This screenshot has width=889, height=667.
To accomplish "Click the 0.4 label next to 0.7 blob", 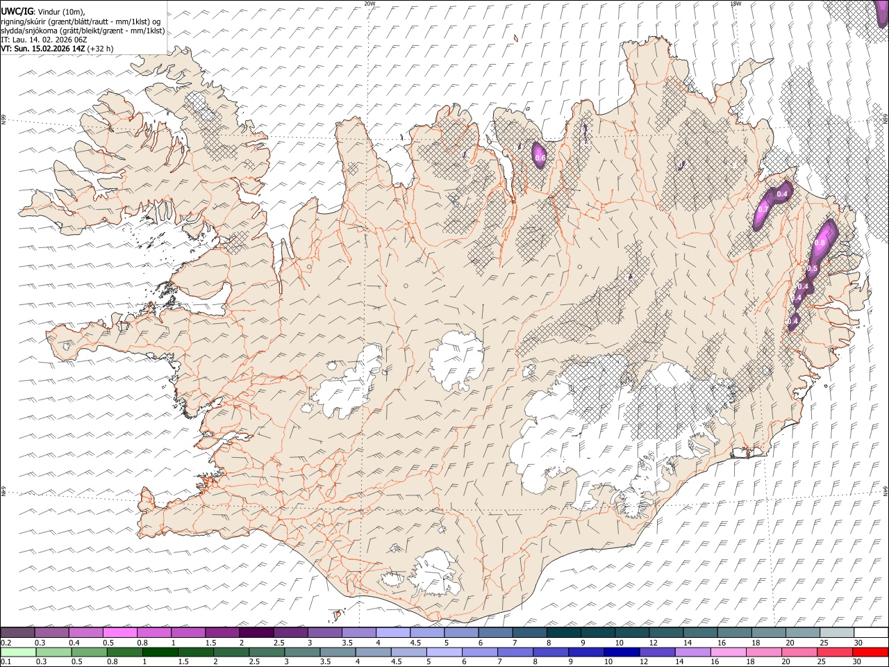I will tap(782, 194).
